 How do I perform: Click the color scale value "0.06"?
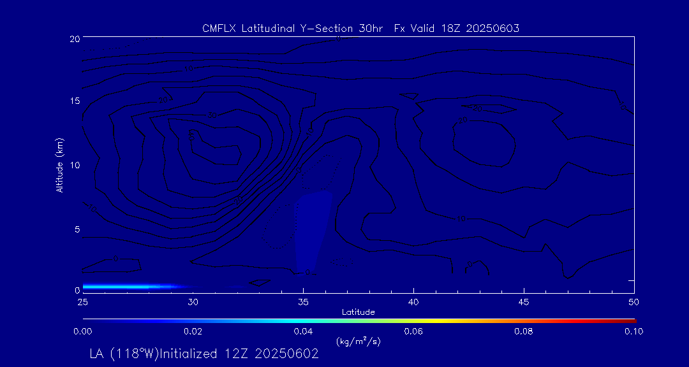413,331
